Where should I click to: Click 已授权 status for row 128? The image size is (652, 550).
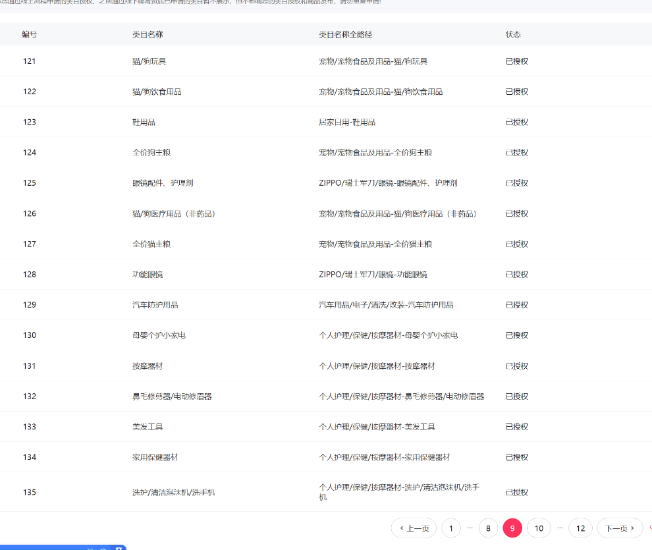coord(516,275)
